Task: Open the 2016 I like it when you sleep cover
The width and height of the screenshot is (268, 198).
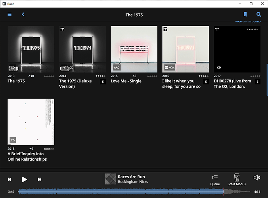Action: click(x=186, y=49)
